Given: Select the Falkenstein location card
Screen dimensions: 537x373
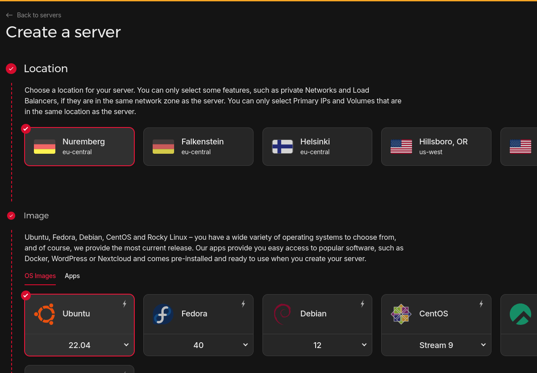Looking at the screenshot, I should coord(198,147).
